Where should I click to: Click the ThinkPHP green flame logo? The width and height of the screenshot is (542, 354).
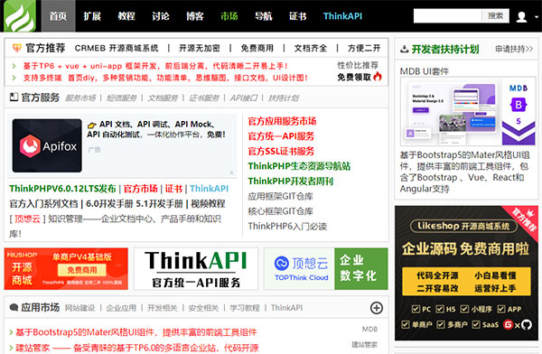(20, 16)
